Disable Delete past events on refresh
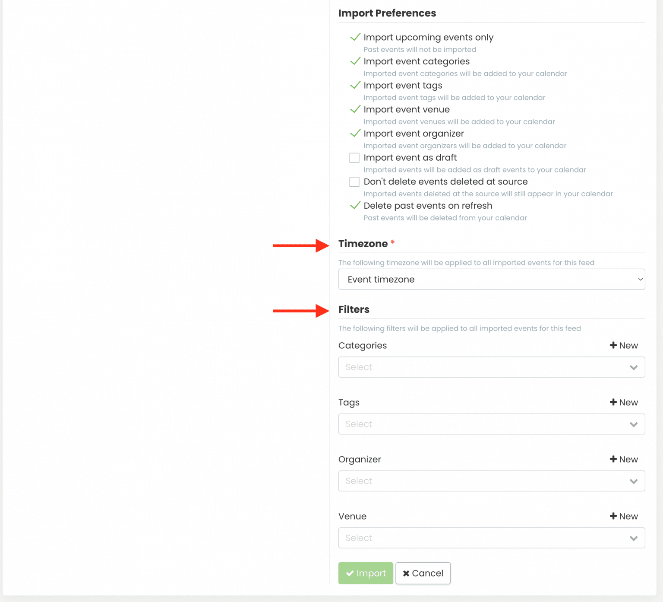The height and width of the screenshot is (602, 663). tap(355, 206)
